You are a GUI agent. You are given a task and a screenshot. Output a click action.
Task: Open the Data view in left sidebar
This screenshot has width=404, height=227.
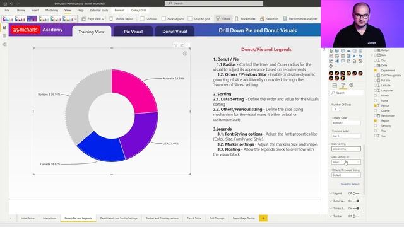[x=4, y=36]
